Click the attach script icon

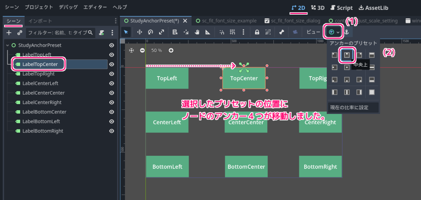point(102,33)
